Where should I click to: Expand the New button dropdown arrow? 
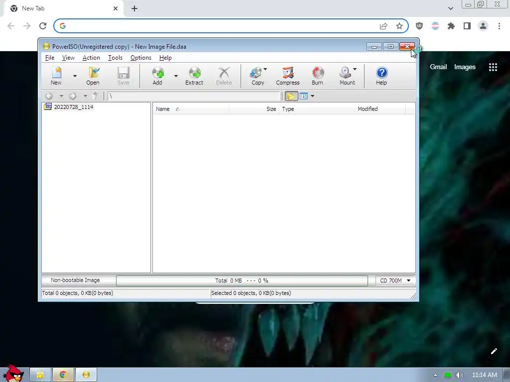pyautogui.click(x=75, y=76)
